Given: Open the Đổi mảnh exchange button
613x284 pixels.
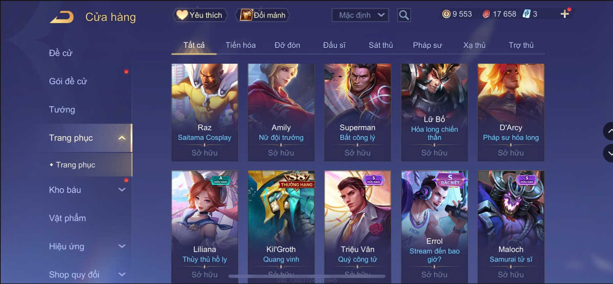Looking at the screenshot, I should click(263, 15).
